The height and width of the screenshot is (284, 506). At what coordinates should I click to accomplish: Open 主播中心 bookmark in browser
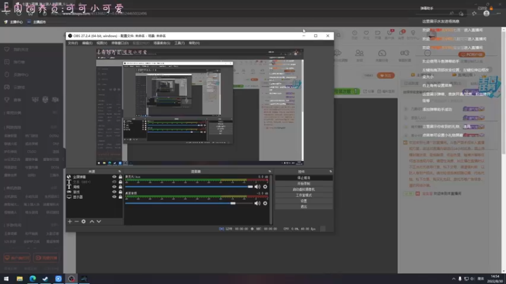13,22
